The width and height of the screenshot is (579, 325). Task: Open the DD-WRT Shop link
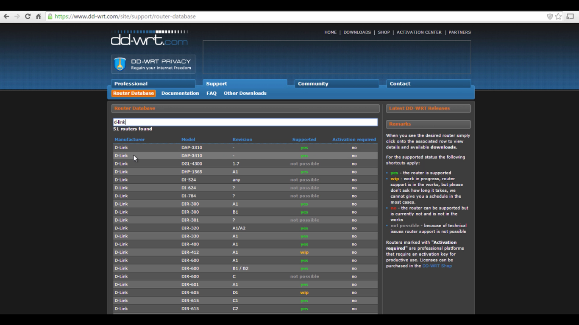pos(437,266)
